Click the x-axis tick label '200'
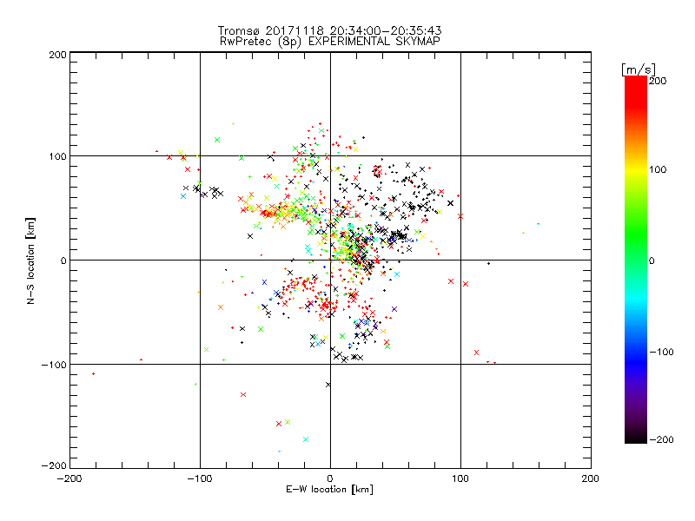695x521 pixels. [590, 478]
